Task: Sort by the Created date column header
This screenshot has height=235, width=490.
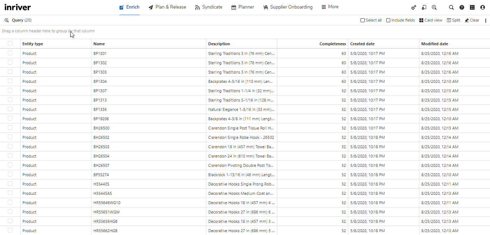Action: coord(383,44)
